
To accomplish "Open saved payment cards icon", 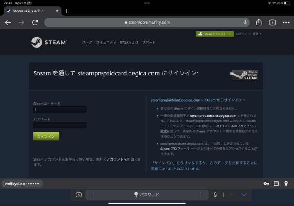I will [x=276, y=183].
